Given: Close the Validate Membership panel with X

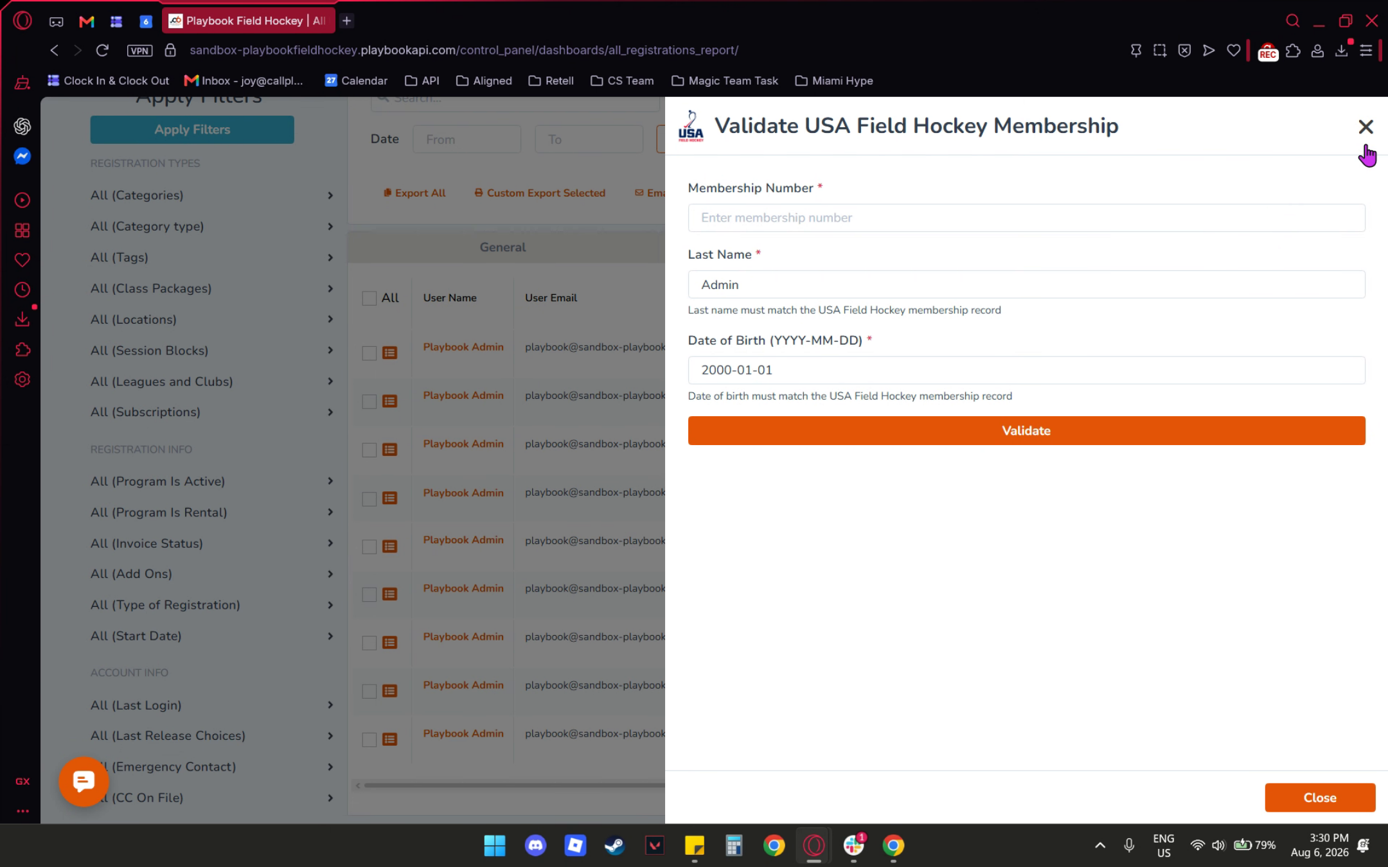Looking at the screenshot, I should click(1366, 127).
